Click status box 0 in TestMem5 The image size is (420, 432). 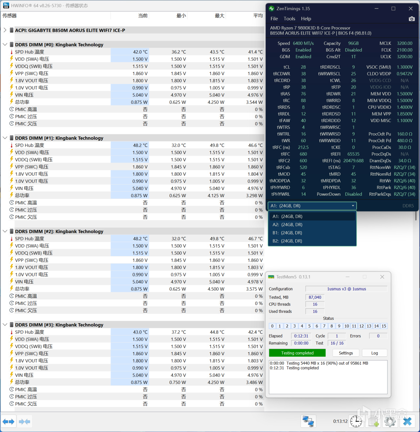pyautogui.click(x=272, y=326)
